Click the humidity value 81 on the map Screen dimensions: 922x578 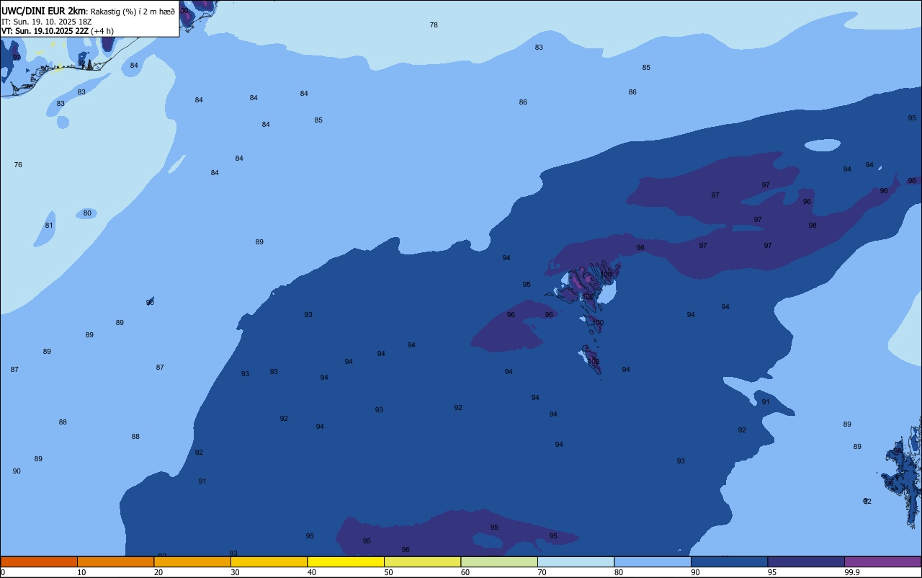(49, 226)
